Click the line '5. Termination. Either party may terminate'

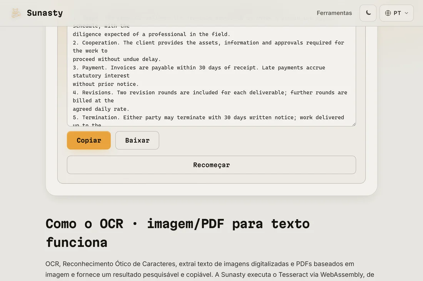[x=208, y=118]
